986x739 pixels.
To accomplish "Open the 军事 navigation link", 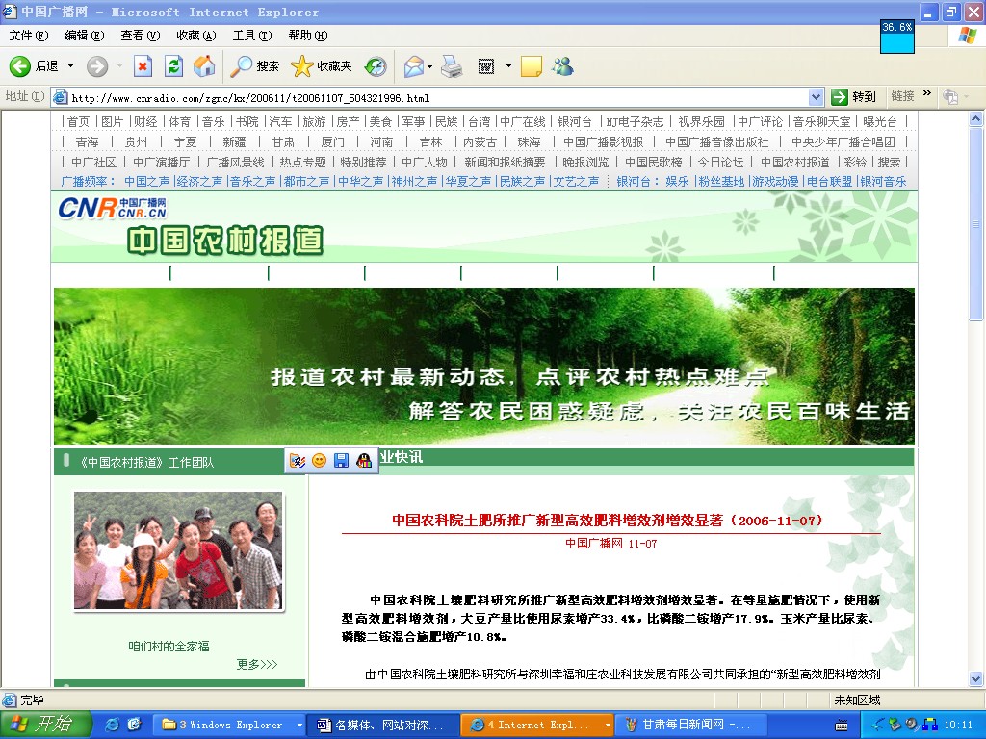I will pos(414,122).
